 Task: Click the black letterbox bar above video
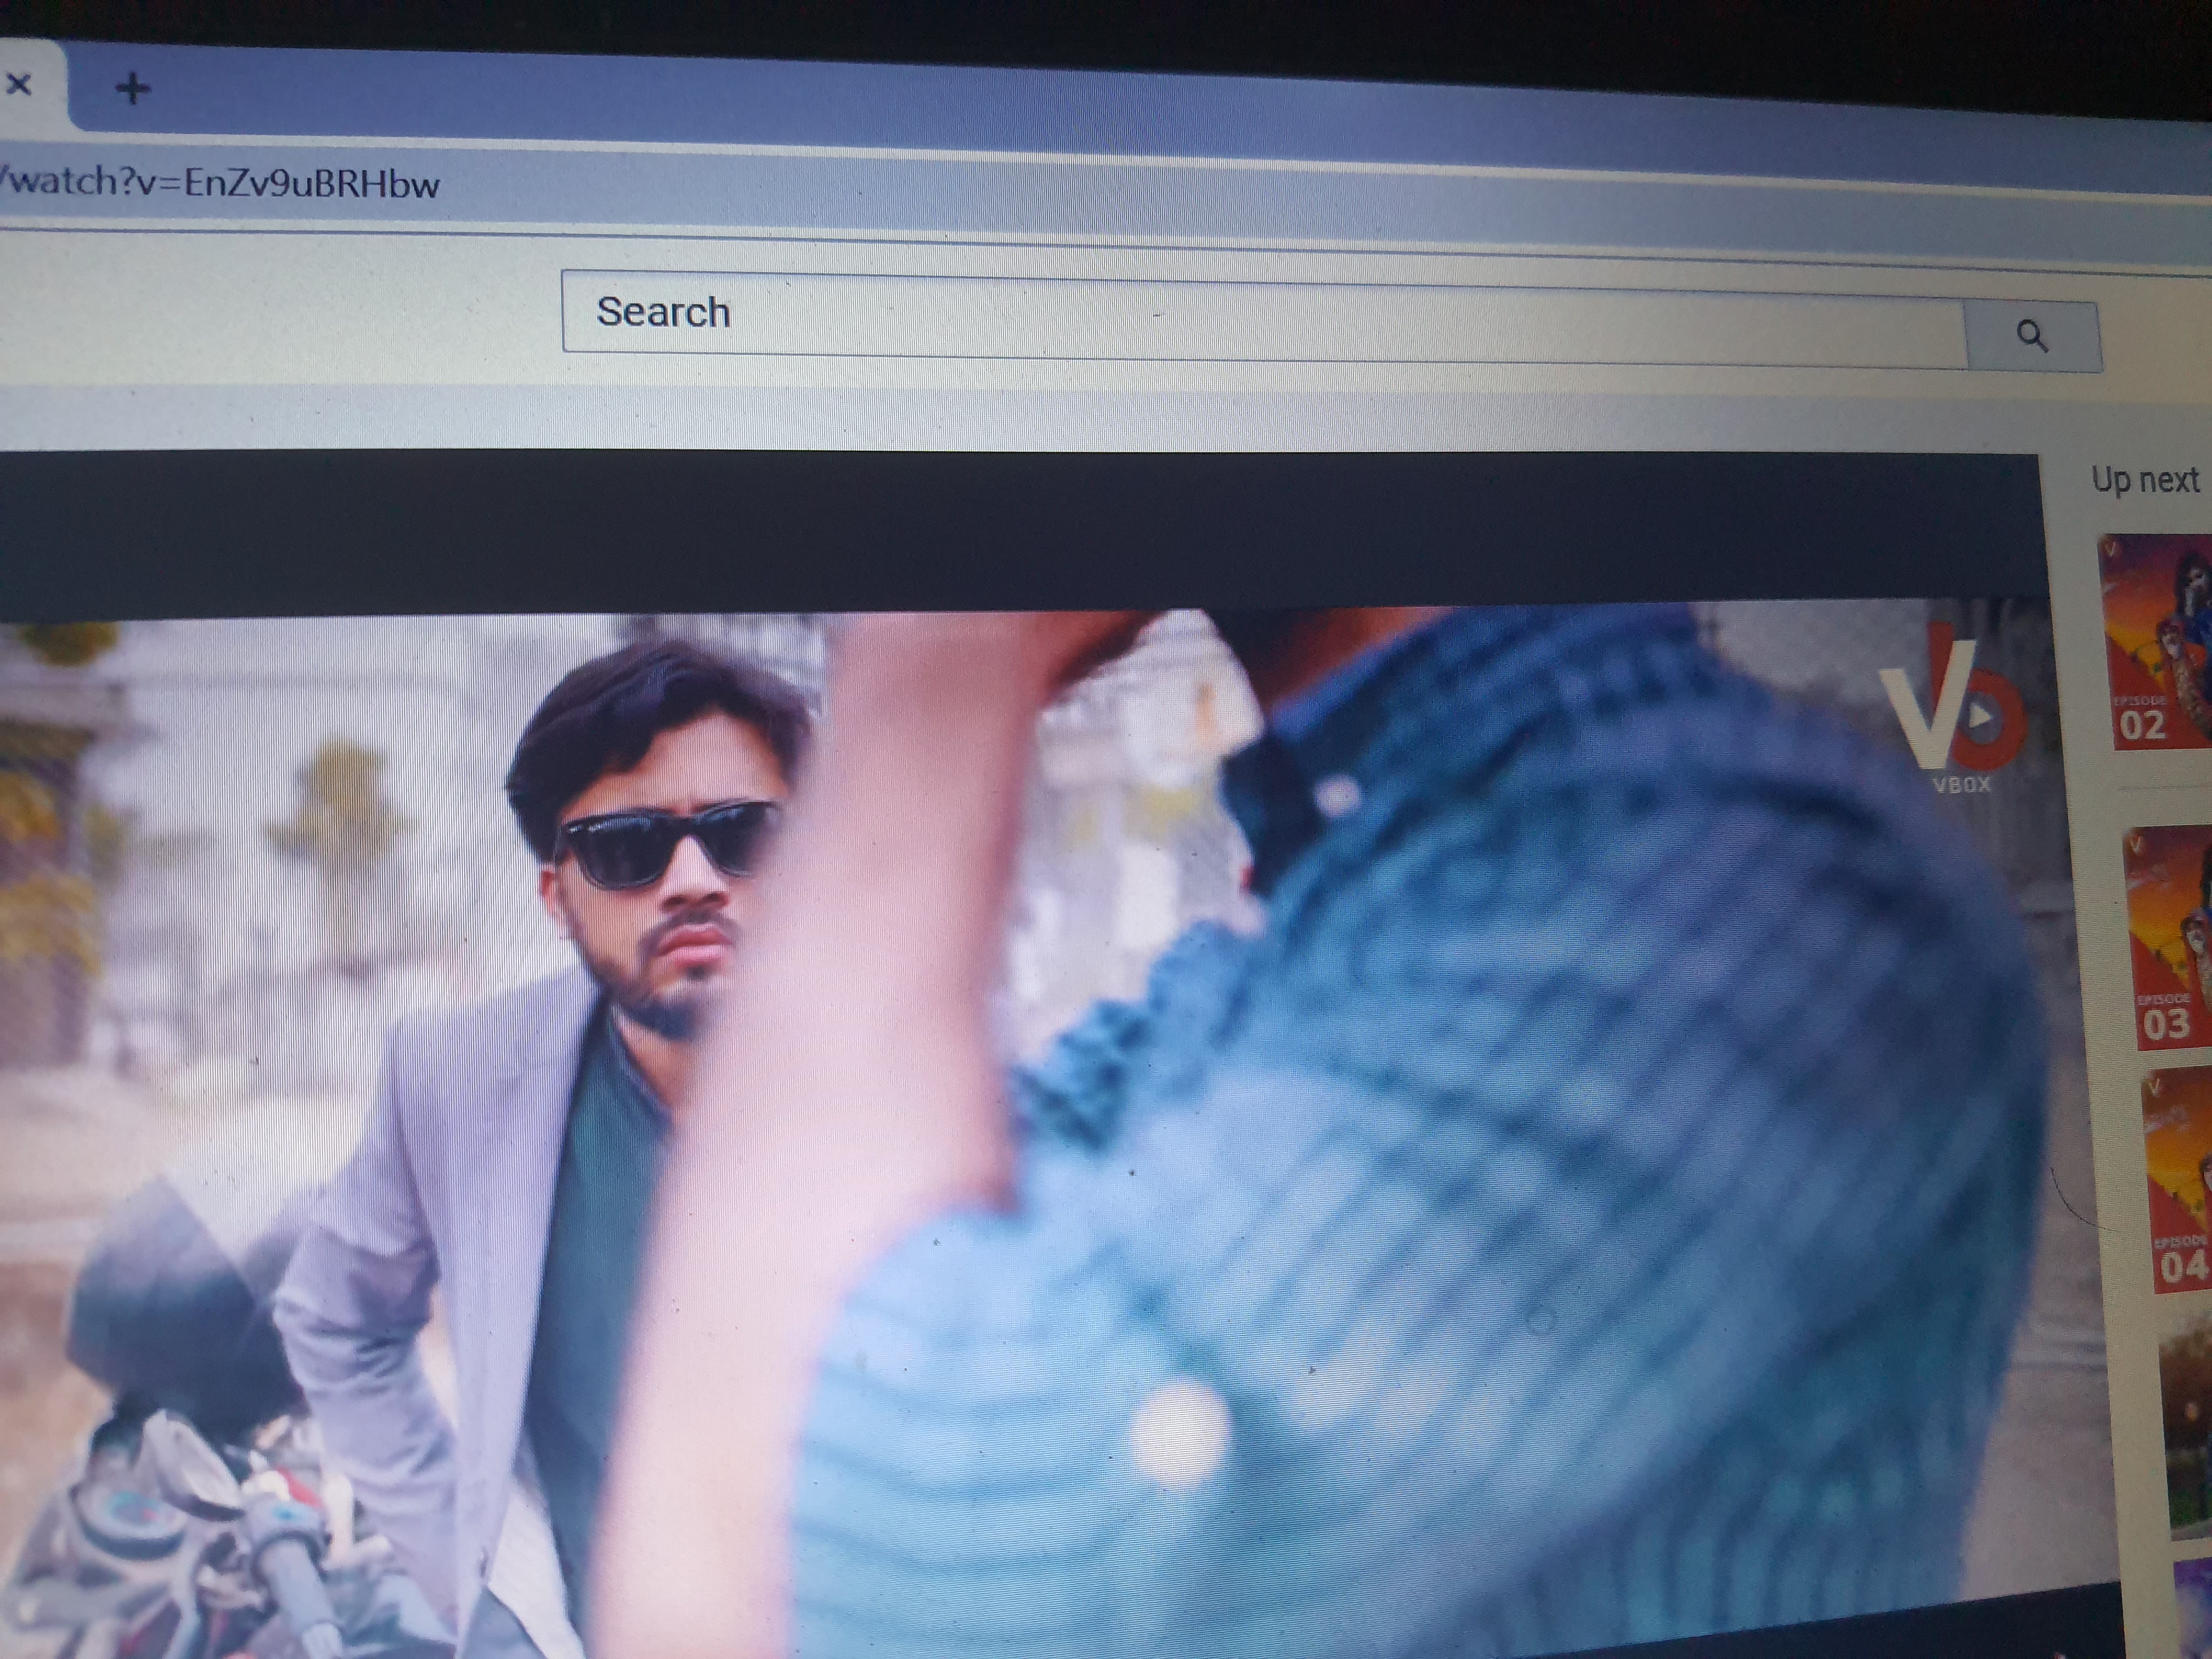(1000, 530)
